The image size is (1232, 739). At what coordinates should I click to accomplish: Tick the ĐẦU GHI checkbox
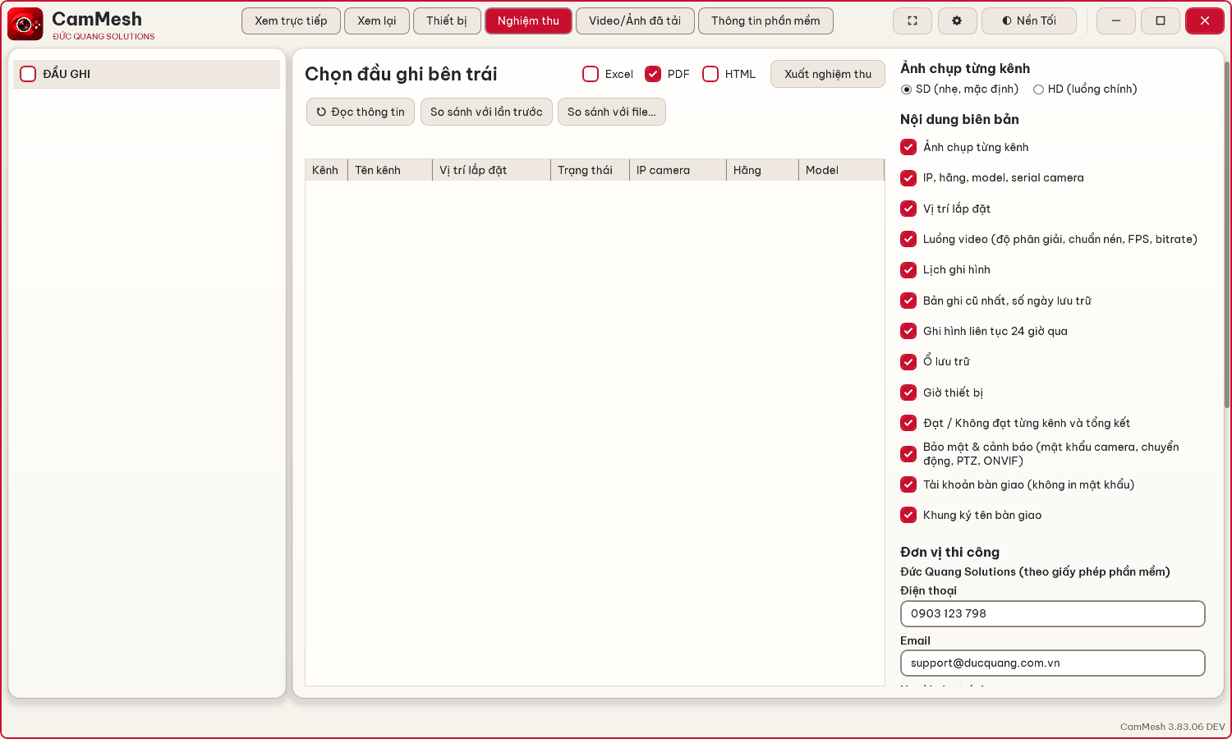(28, 74)
